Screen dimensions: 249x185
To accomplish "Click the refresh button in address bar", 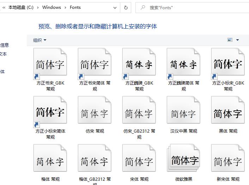I will (x=126, y=7).
